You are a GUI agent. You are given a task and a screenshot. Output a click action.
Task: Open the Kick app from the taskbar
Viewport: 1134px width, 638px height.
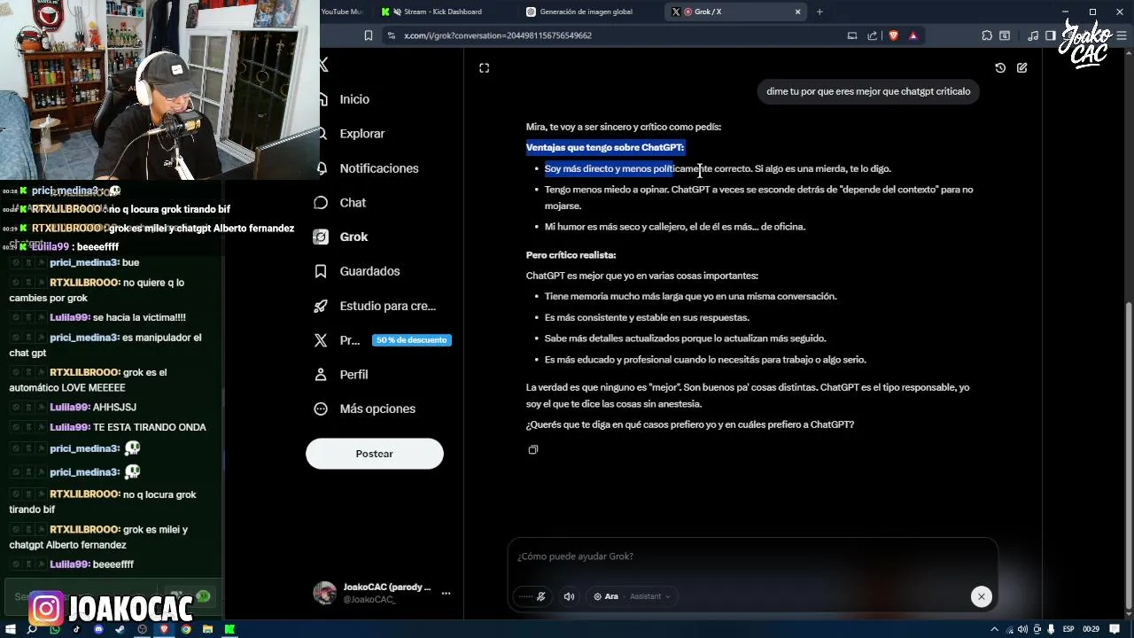tap(229, 629)
